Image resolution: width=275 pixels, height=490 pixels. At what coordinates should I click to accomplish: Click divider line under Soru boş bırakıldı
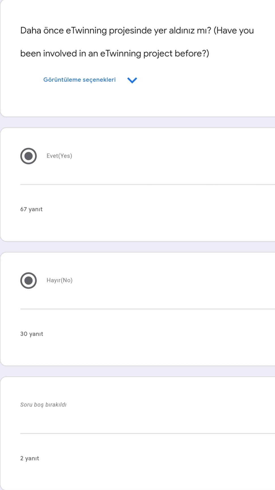coord(147,433)
